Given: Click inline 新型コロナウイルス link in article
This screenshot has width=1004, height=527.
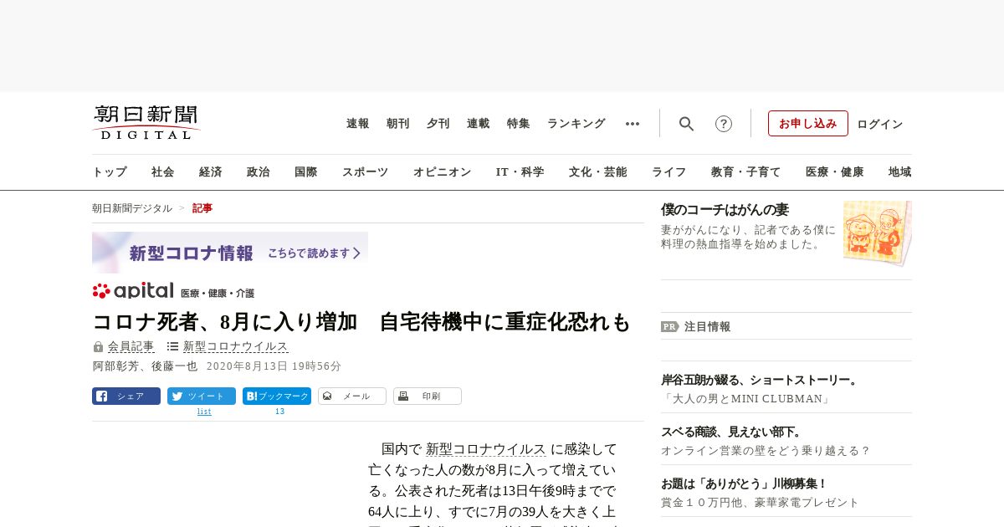Looking at the screenshot, I should click(486, 449).
